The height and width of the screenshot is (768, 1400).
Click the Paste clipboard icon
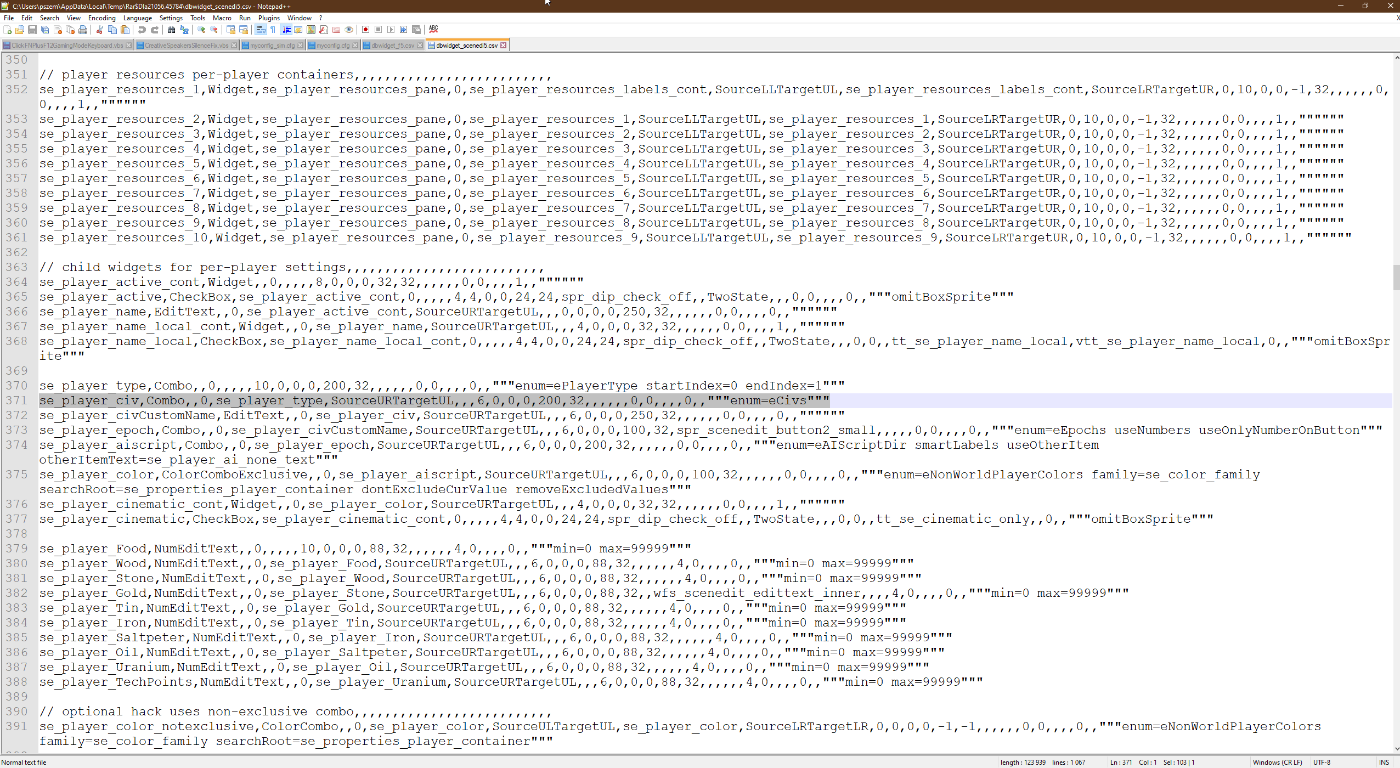tap(125, 30)
